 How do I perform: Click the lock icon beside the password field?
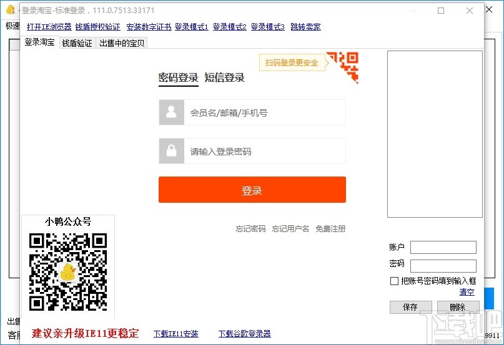[171, 151]
